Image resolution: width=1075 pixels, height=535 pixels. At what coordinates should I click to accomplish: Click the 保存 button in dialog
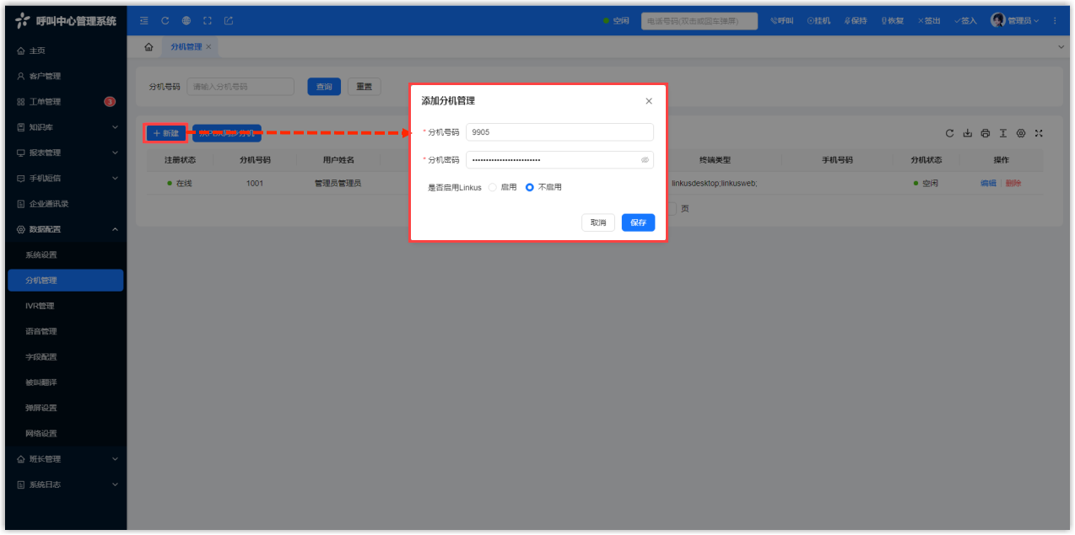[x=638, y=222]
